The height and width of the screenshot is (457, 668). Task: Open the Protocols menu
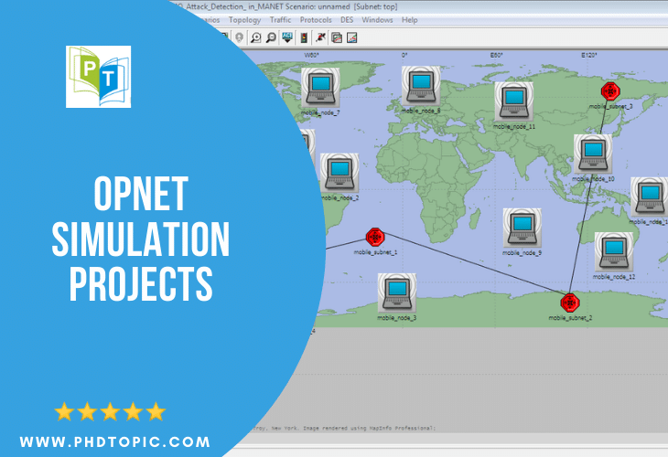point(316,20)
